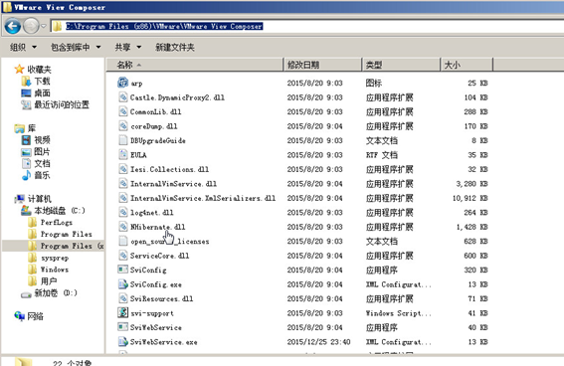
Task: Select the InternalVimService.dll file icon
Action: [123, 183]
